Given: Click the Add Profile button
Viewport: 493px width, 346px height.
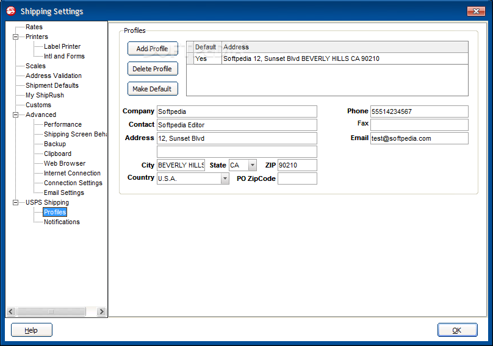Looking at the screenshot, I should pos(153,49).
